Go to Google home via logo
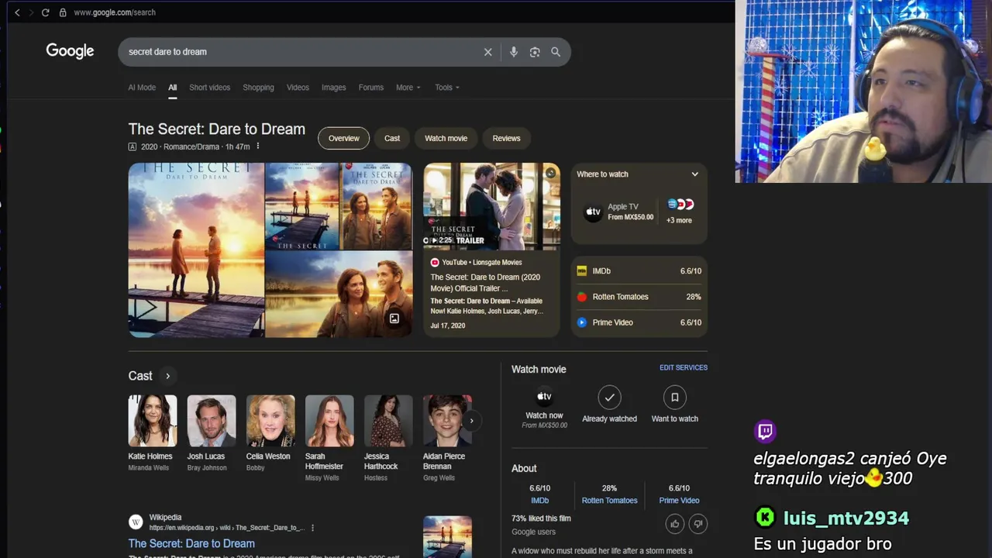This screenshot has height=558, width=992. (x=70, y=51)
